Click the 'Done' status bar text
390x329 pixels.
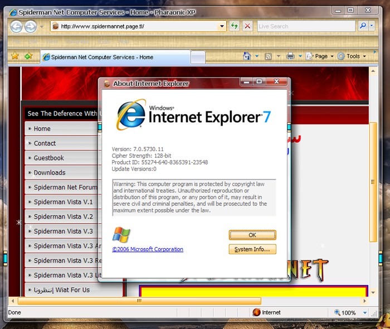tap(14, 312)
